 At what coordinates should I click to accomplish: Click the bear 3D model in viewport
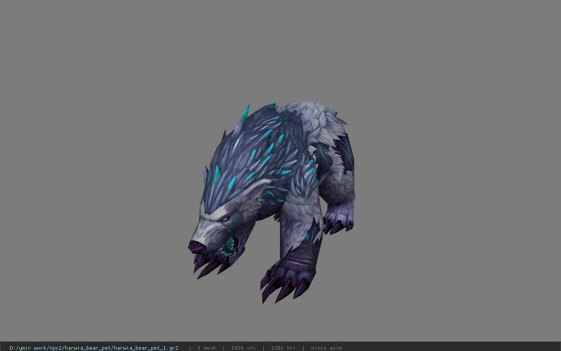[272, 202]
